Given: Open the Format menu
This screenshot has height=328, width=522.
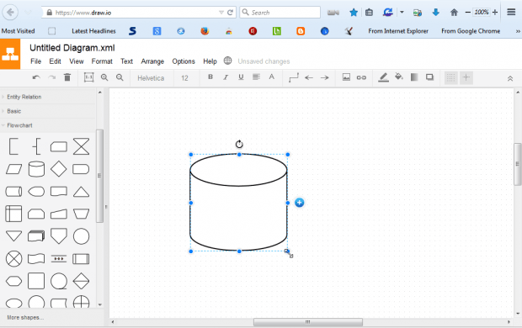Looking at the screenshot, I should (x=102, y=61).
